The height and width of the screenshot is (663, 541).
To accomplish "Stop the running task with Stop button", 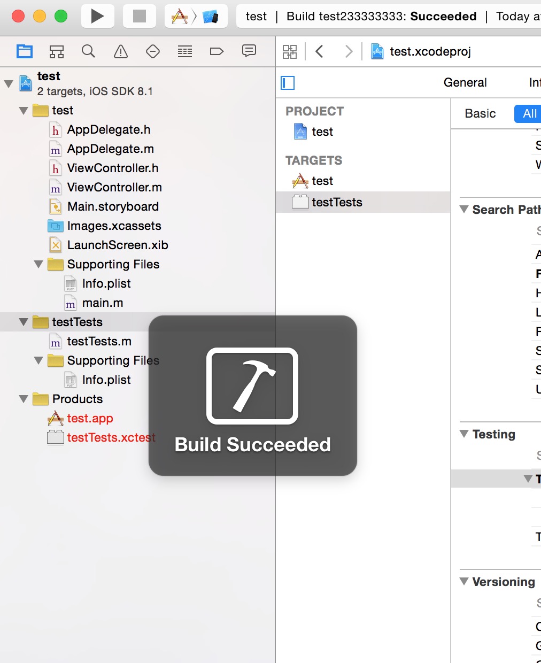I will click(x=140, y=16).
